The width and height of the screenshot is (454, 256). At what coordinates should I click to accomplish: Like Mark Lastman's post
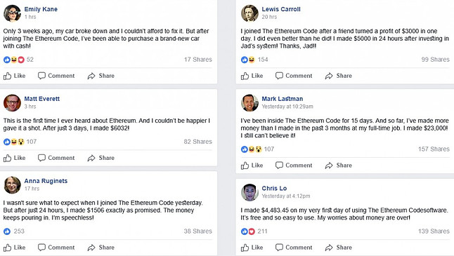[x=252, y=166]
